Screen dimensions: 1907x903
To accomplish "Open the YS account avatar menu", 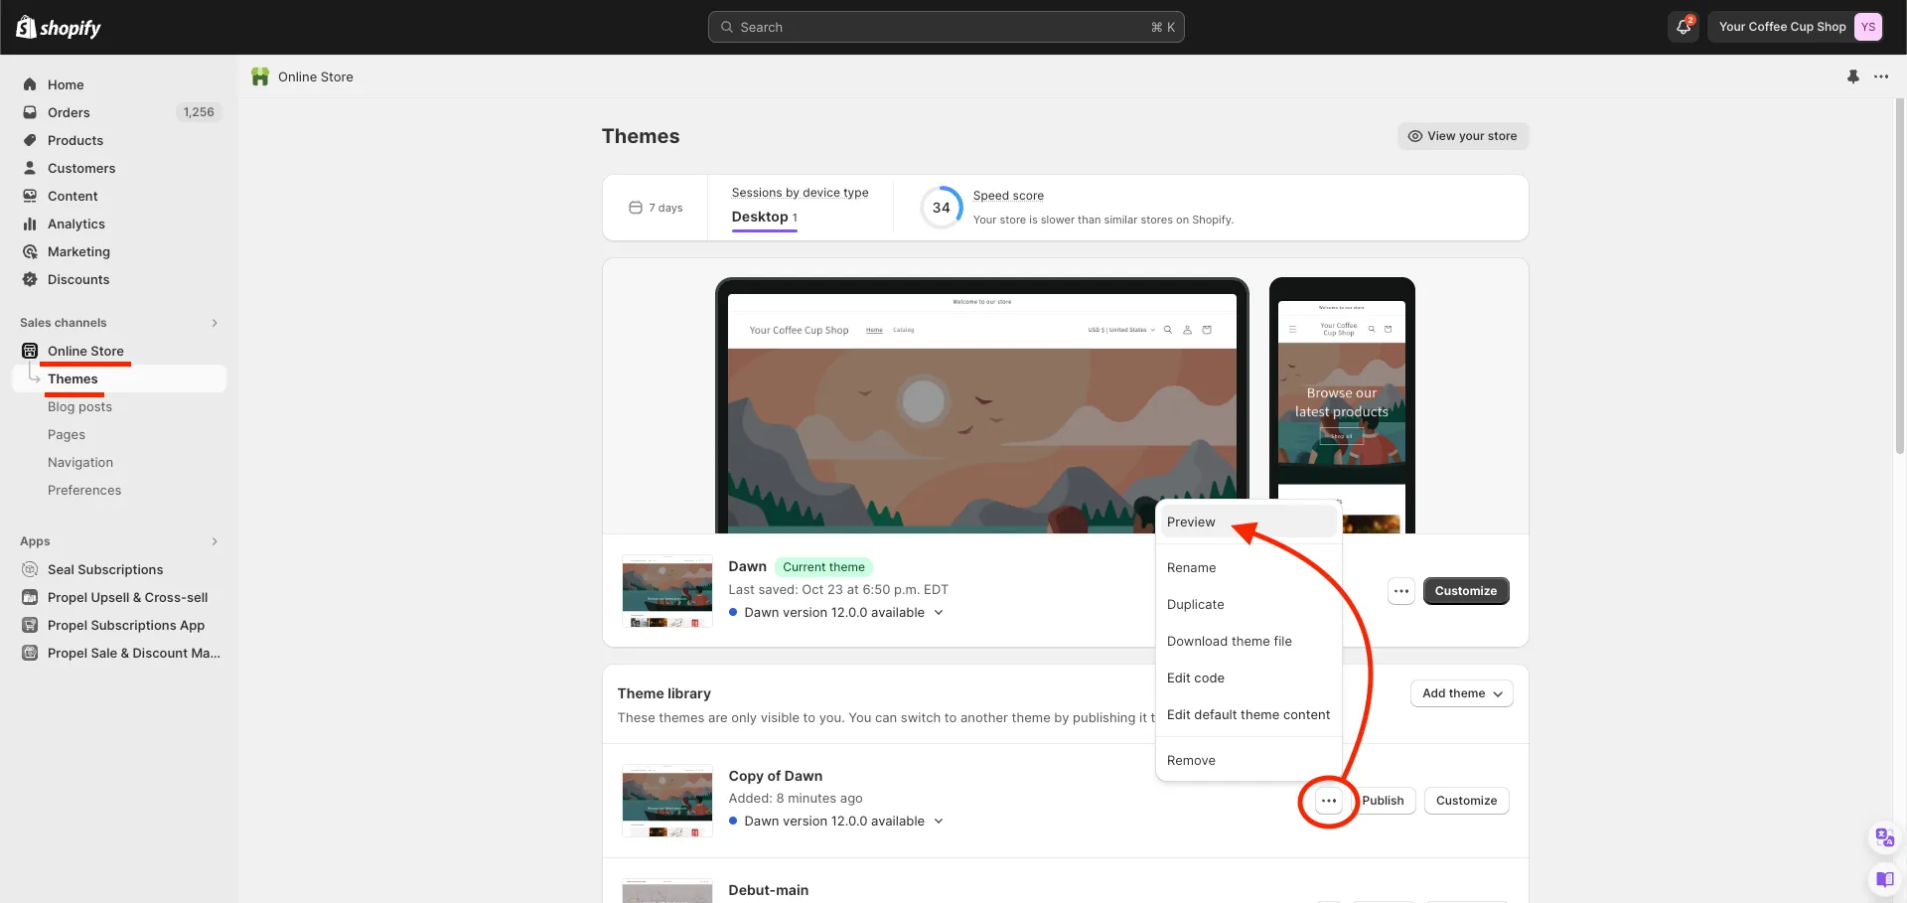I will 1868,27.
